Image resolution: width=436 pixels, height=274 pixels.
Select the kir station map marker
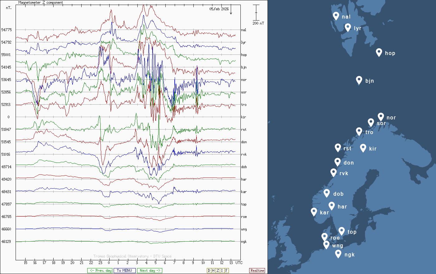pyautogui.click(x=363, y=148)
